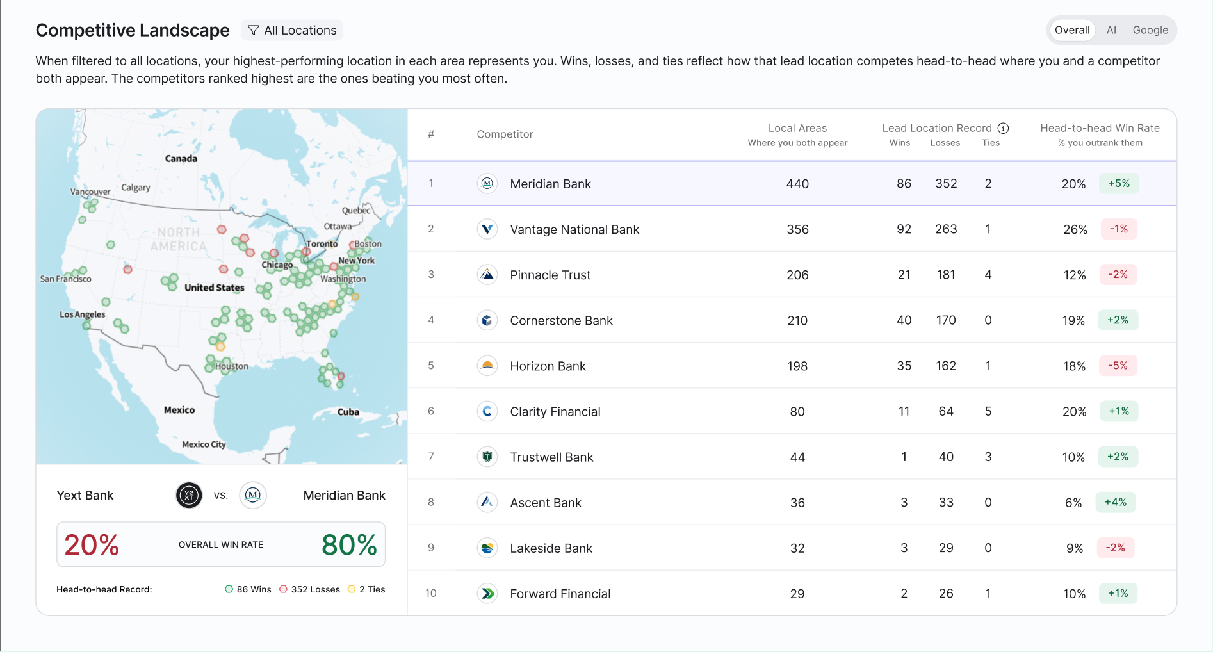Image resolution: width=1213 pixels, height=652 pixels.
Task: Open the Lead Location Record info icon
Action: click(x=1004, y=128)
